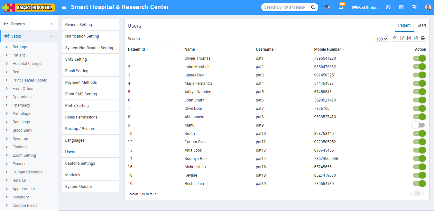The width and height of the screenshot is (434, 211).
Task: Enable user access for Manu
Action: pos(419,125)
